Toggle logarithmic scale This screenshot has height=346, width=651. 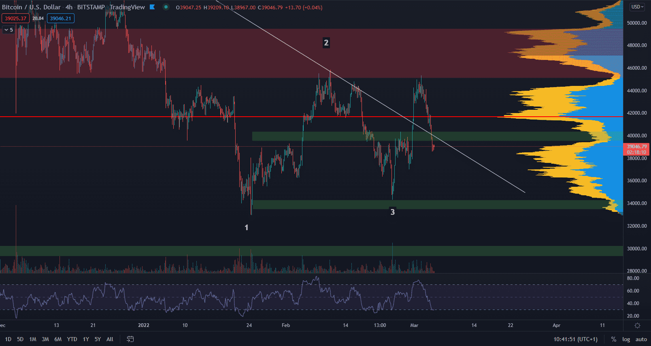[626, 339]
